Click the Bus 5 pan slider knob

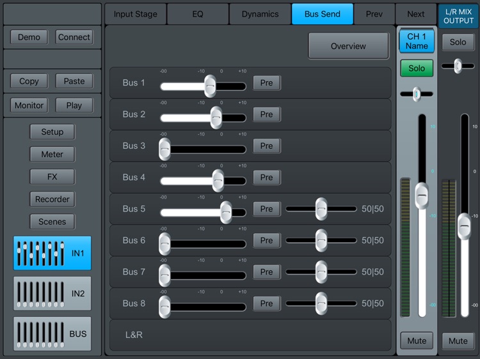pos(321,209)
